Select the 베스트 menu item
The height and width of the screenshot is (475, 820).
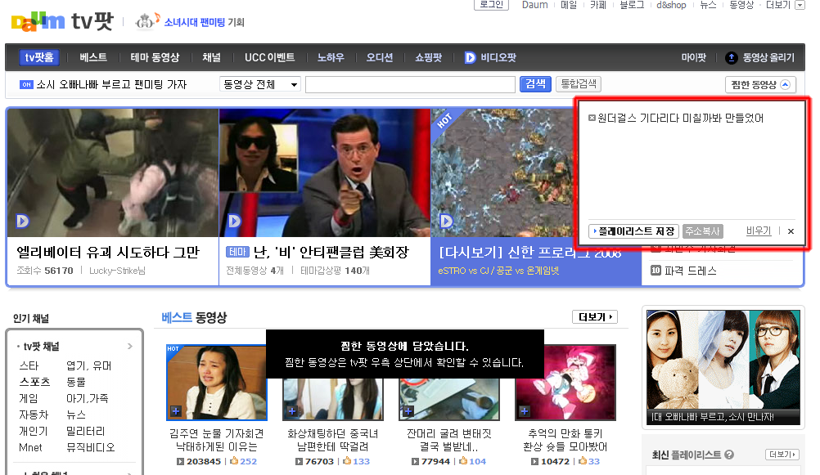click(x=93, y=57)
